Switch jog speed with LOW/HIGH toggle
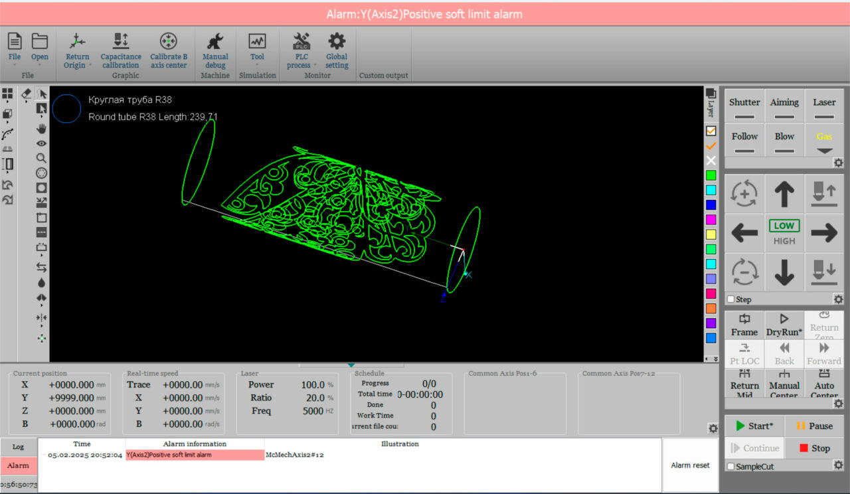 click(784, 233)
